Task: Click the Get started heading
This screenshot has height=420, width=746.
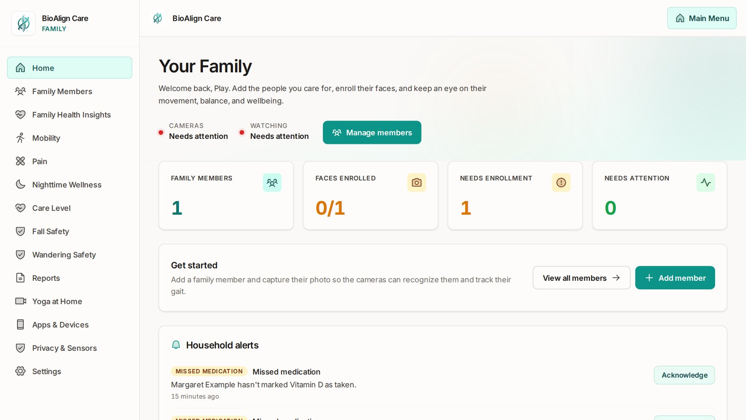Action: pyautogui.click(x=194, y=265)
